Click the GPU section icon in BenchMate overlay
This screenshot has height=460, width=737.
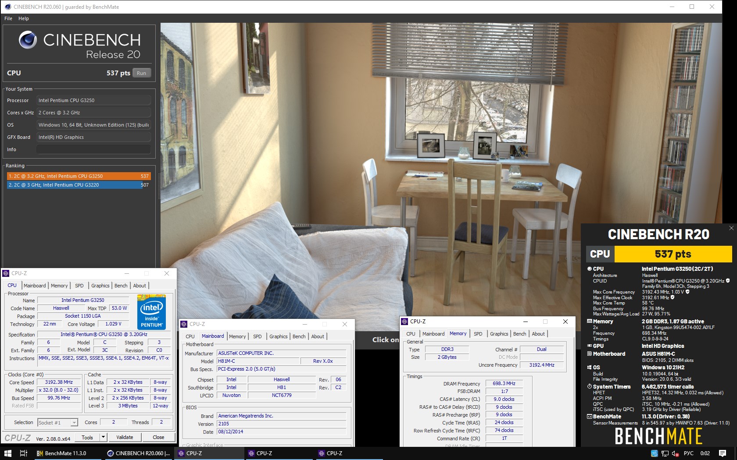click(589, 346)
